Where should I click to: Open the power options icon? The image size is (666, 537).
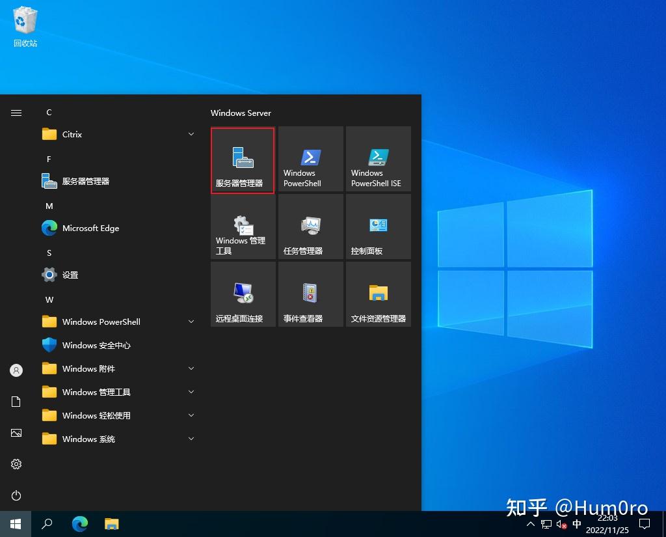[x=16, y=495]
